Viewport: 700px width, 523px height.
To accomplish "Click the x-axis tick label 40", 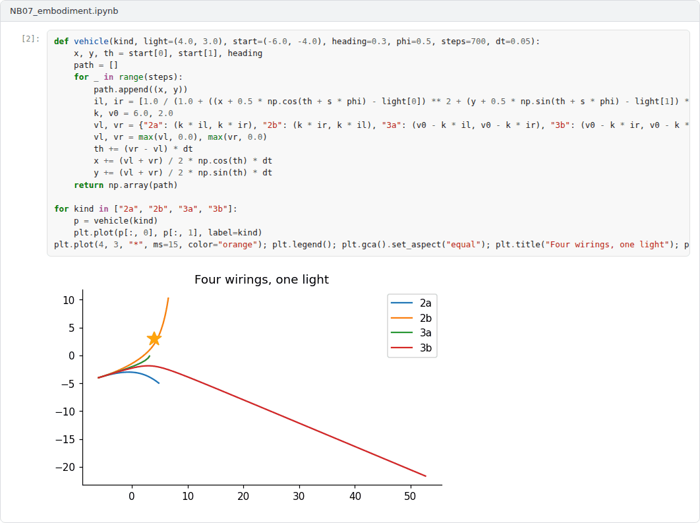I will click(x=355, y=496).
